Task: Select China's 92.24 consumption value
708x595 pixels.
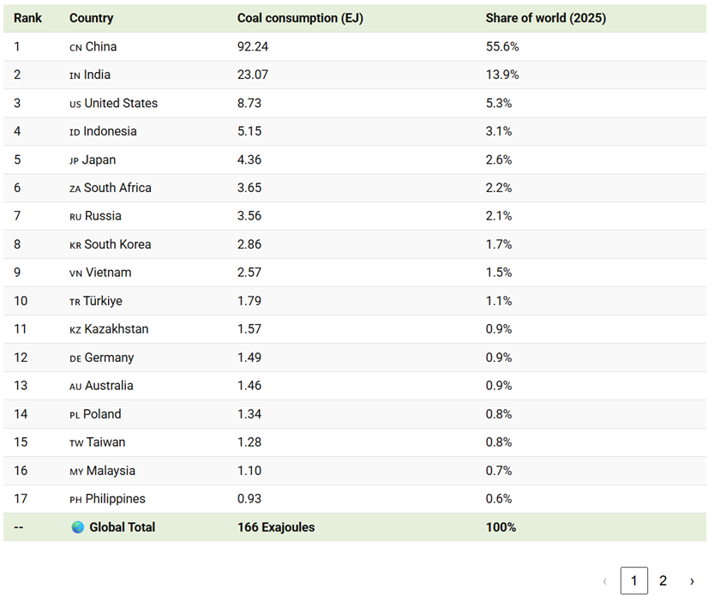Action: [253, 46]
